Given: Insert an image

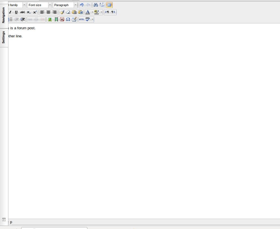Looking at the screenshot, I should click(50, 20).
